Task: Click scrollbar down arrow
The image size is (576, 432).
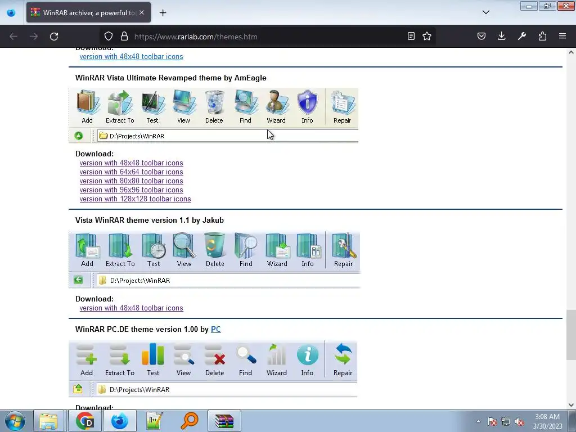Action: coord(571,405)
